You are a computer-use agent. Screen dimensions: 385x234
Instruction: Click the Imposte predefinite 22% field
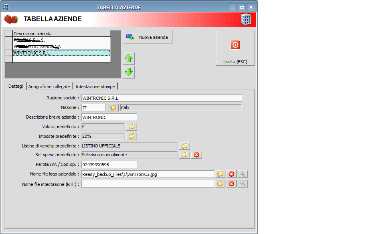(x=103, y=136)
